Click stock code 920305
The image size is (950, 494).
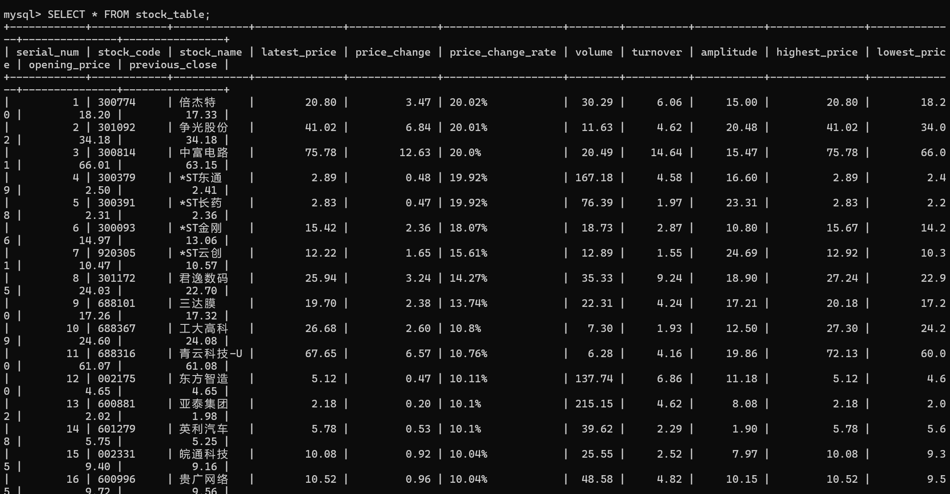[x=117, y=253]
